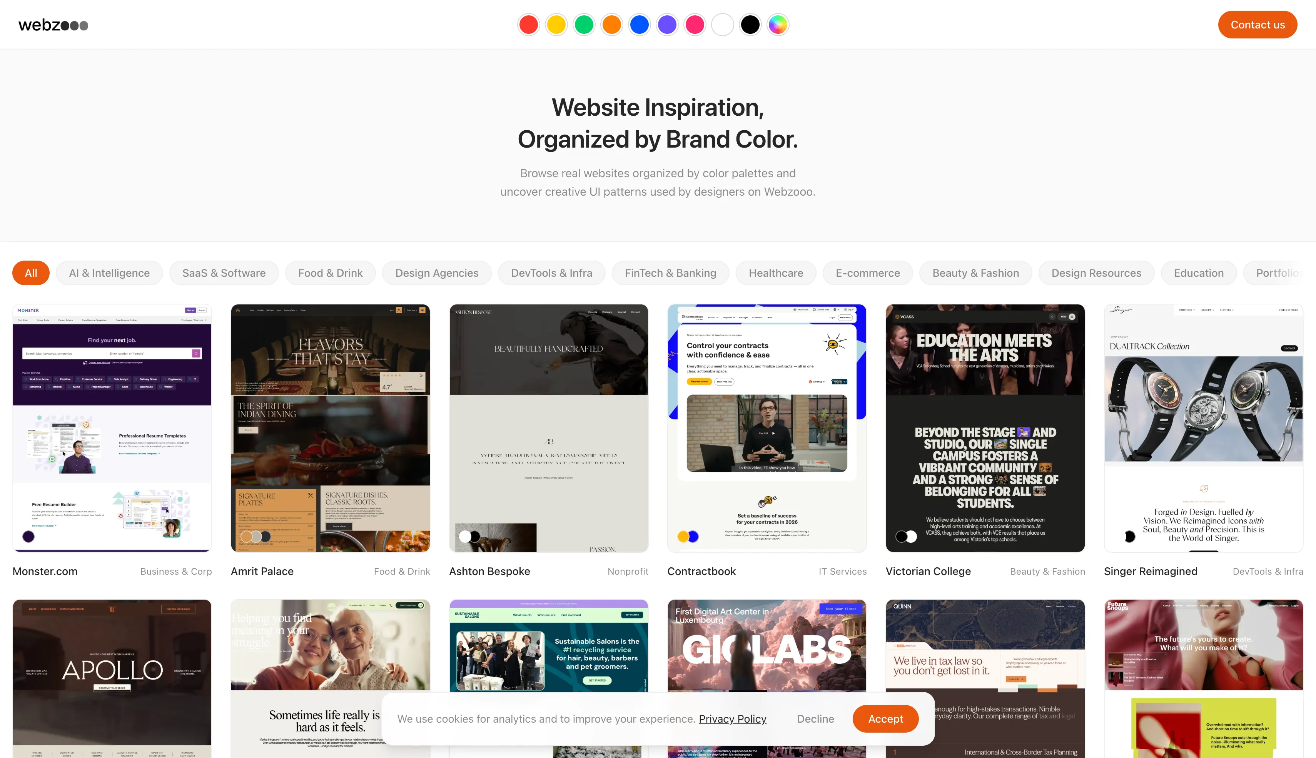Choose the rainbow multicolor filter

tap(778, 25)
